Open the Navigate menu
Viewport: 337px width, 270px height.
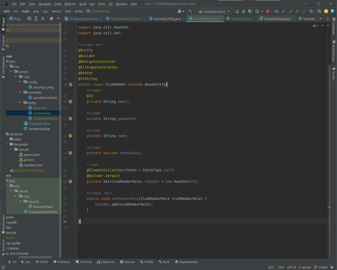pyautogui.click(x=45, y=4)
